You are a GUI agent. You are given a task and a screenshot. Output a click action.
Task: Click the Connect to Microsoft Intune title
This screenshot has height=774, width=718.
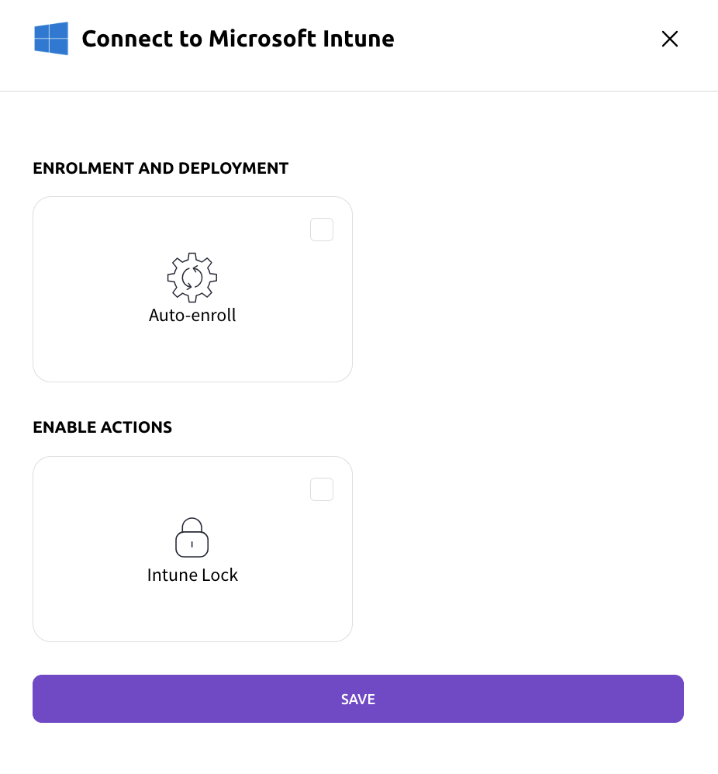pos(238,38)
